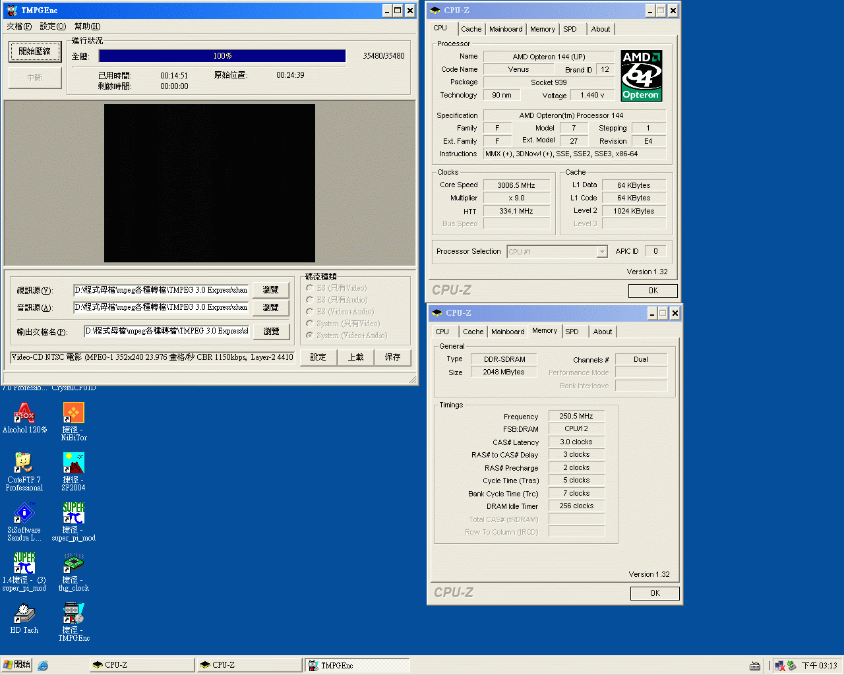Open the 文檔(F) menu in TMPGEnc

tap(19, 26)
